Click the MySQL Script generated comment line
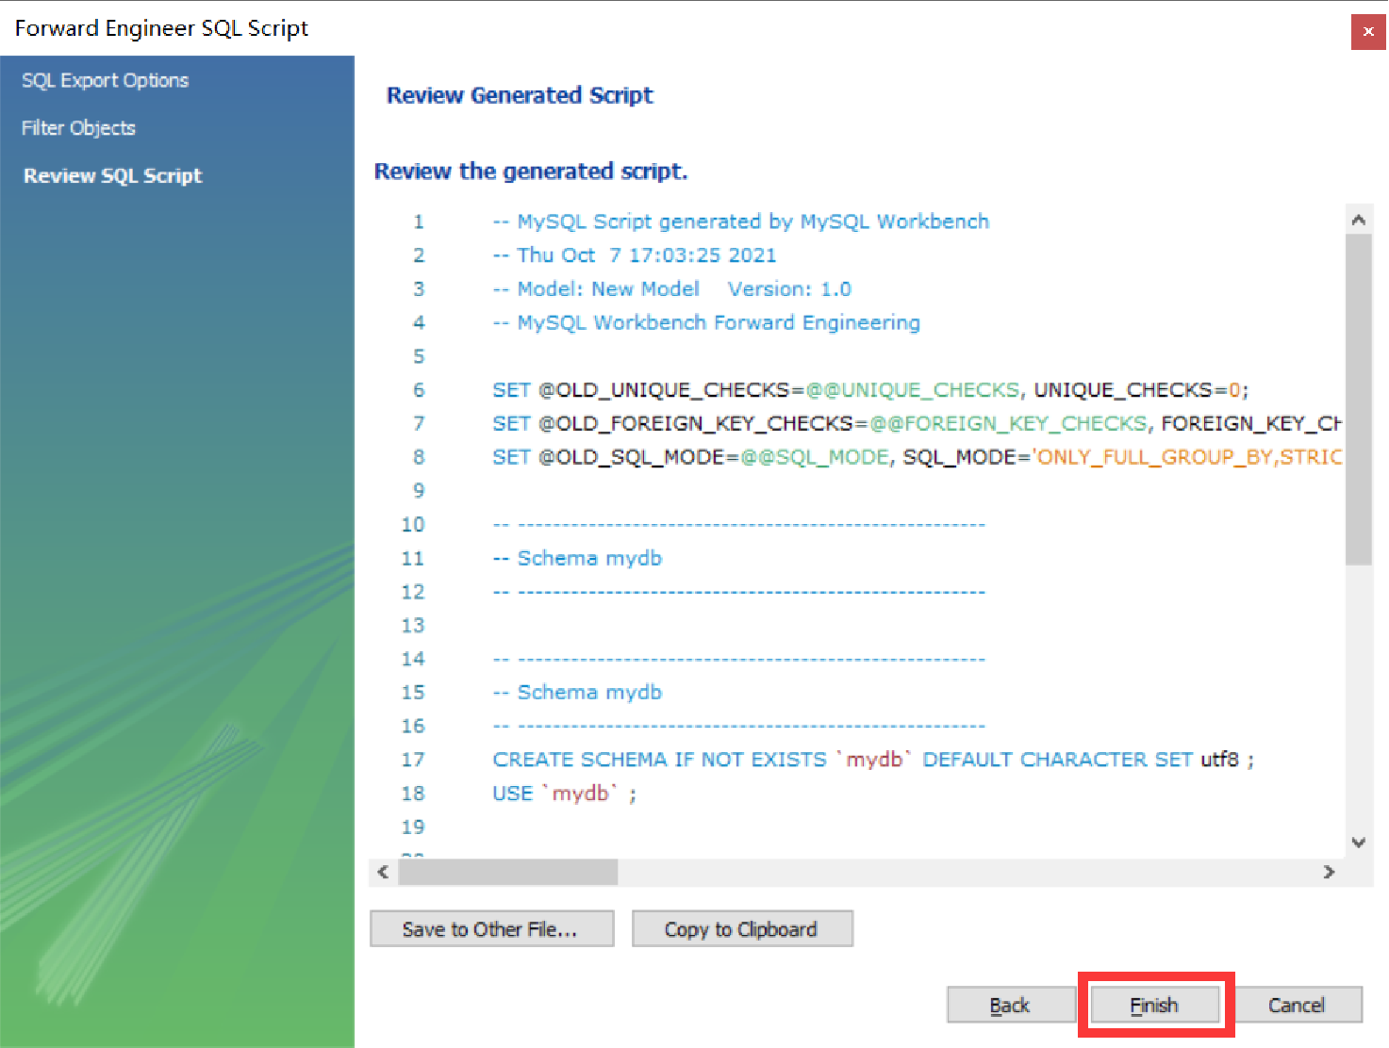This screenshot has height=1048, width=1389. click(x=740, y=221)
